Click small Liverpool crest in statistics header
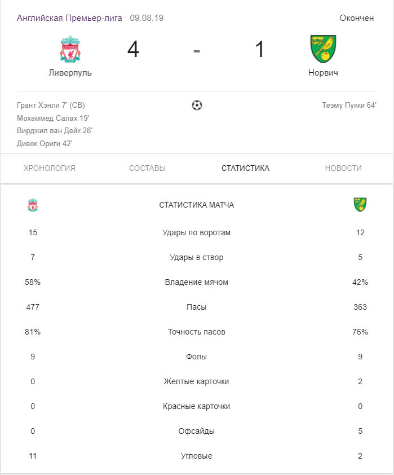Image resolution: width=394 pixels, height=475 pixels. [x=33, y=205]
